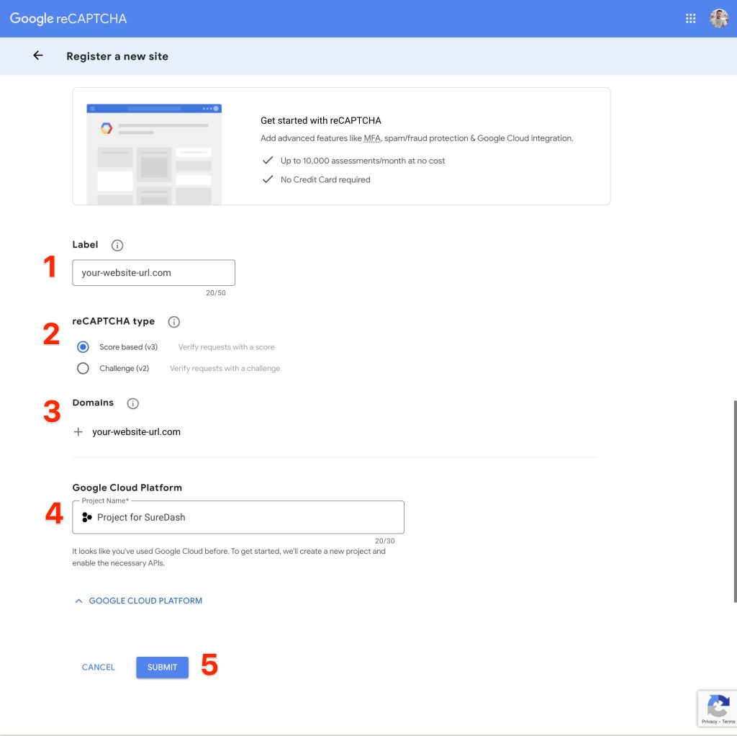The image size is (737, 736).
Task: Edit the Project Name field
Action: 238,517
